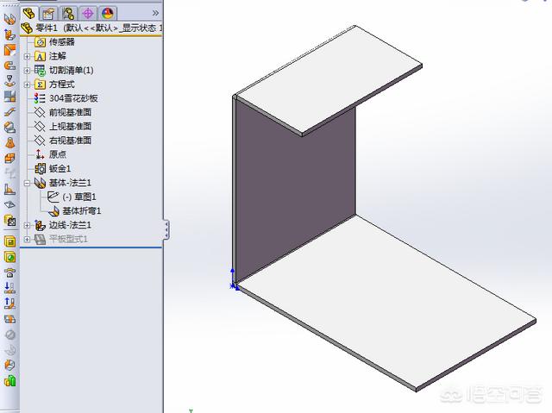Select the 304雪花砂板 material entry
552x413 pixels.
pyautogui.click(x=72, y=98)
